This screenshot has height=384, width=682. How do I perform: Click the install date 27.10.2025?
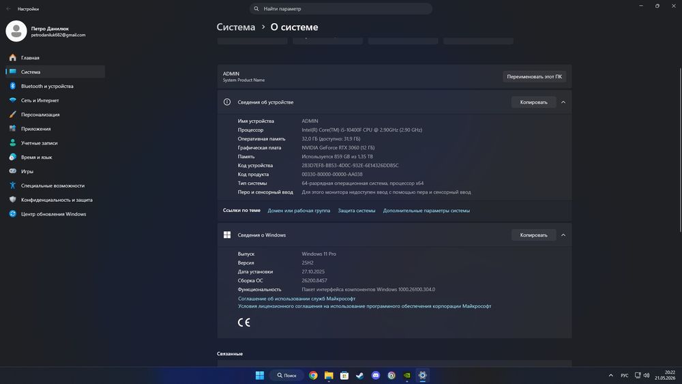tap(313, 271)
